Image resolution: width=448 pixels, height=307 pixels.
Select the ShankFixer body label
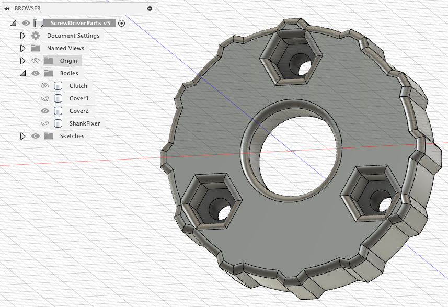click(85, 123)
